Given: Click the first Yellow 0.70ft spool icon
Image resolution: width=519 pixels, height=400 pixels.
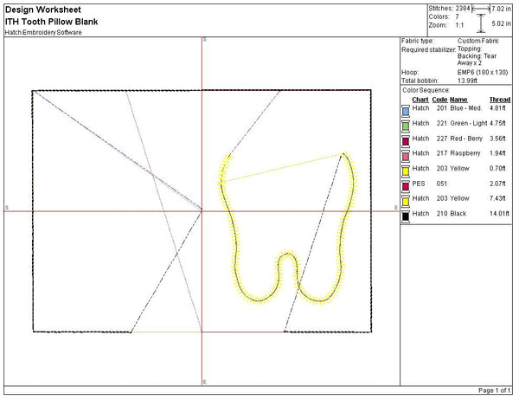Looking at the screenshot, I should pos(405,170).
